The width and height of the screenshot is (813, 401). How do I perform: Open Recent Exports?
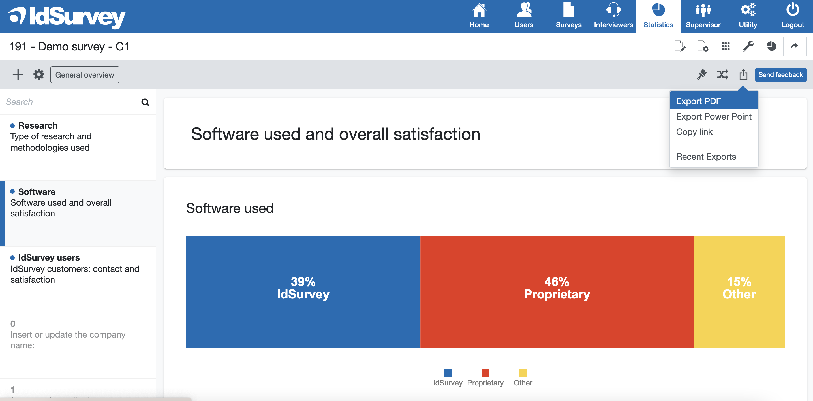(x=714, y=157)
